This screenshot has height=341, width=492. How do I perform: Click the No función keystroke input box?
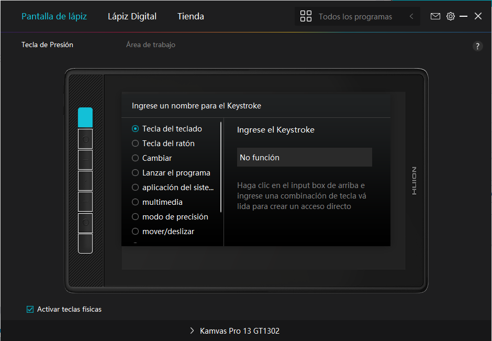[304, 157]
